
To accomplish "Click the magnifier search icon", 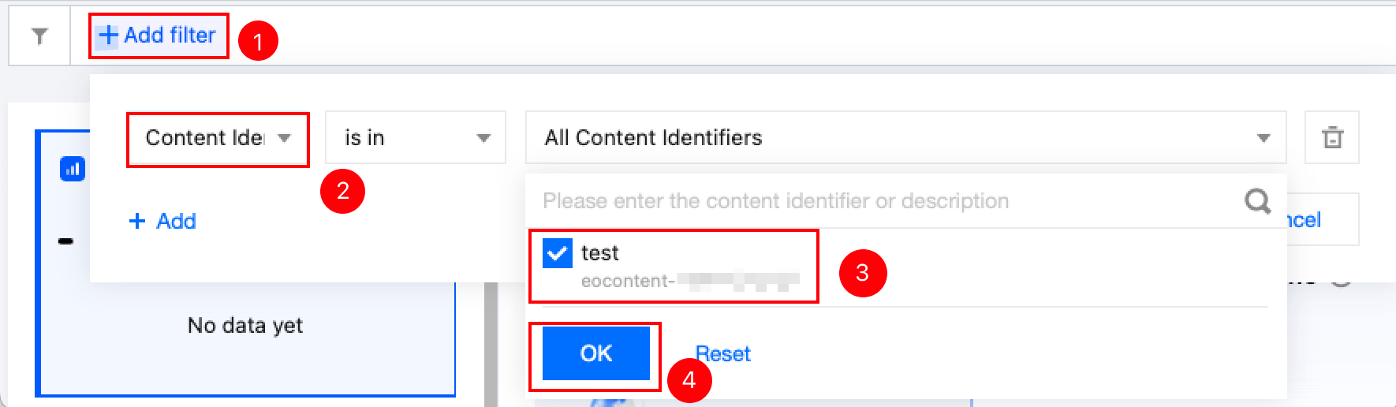I will (x=1257, y=201).
